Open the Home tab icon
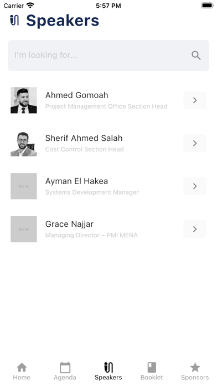Image resolution: width=217 pixels, height=386 pixels. click(x=22, y=367)
